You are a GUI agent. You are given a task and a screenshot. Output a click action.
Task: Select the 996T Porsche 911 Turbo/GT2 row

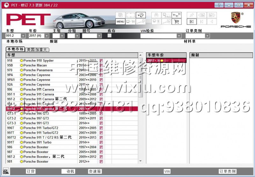[x=72, y=128]
